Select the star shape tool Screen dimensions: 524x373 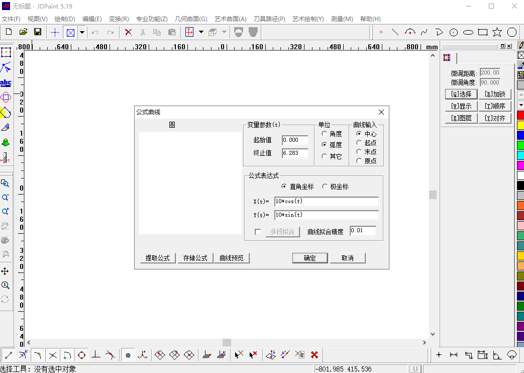point(497,32)
